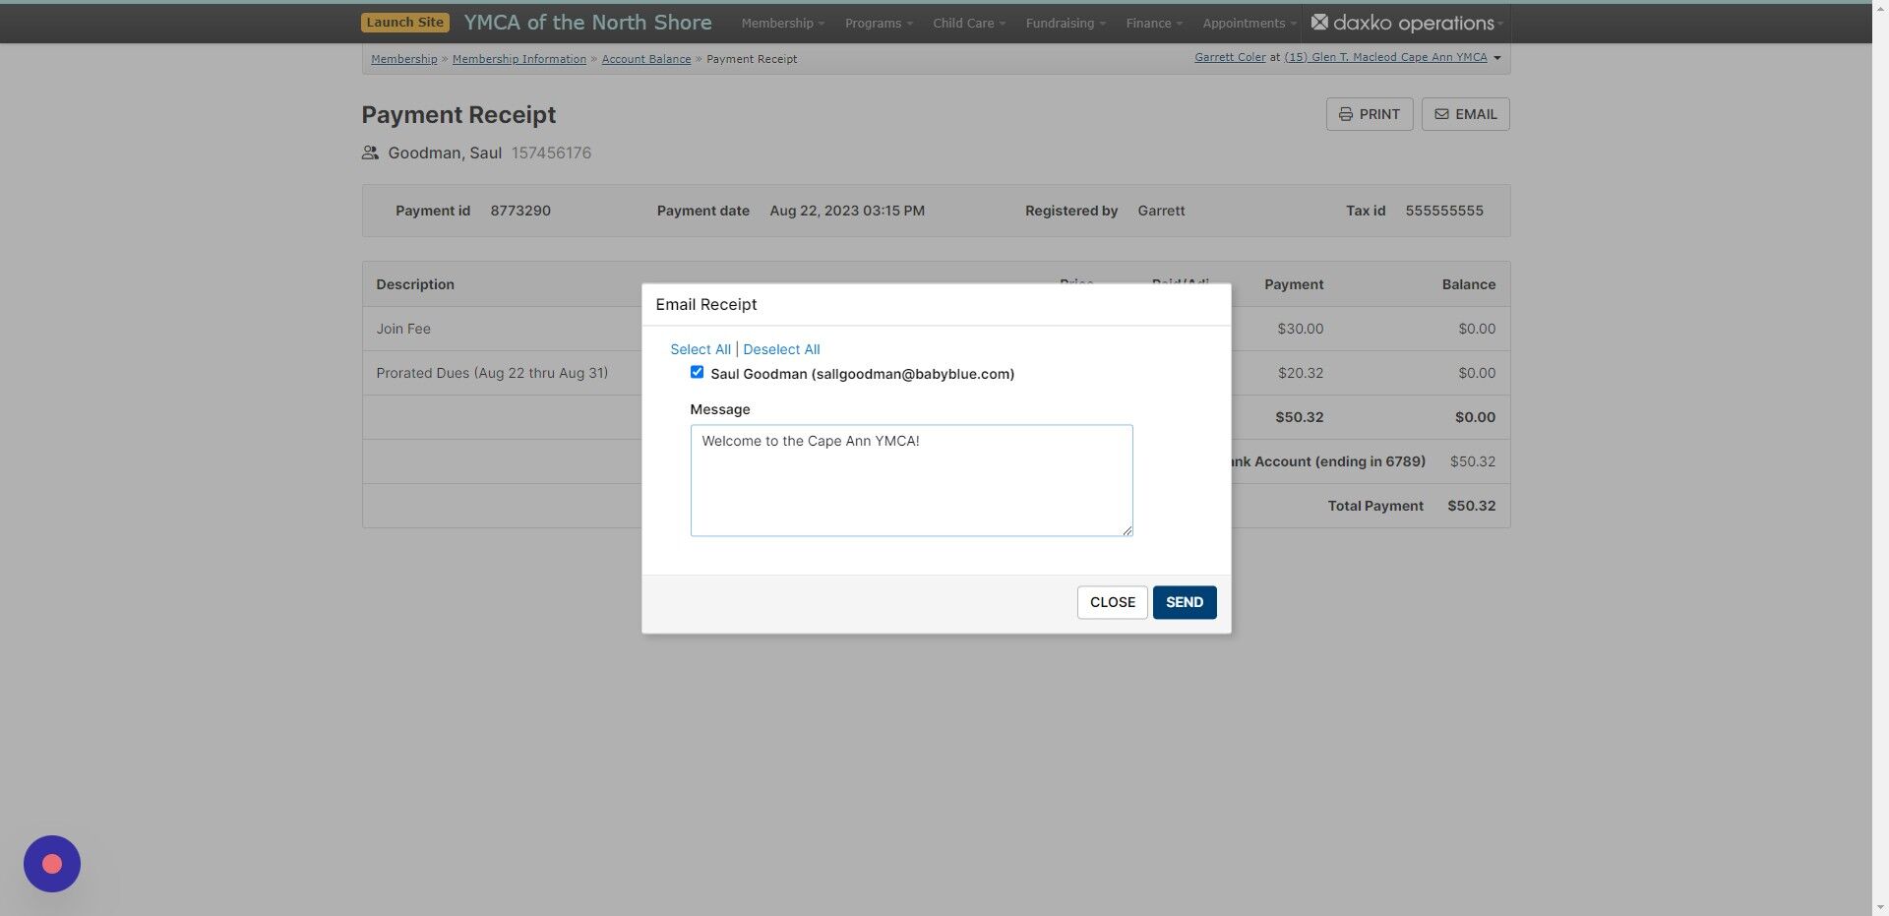Click the people icon beside Goodman, Saul
1889x916 pixels.
[x=370, y=153]
